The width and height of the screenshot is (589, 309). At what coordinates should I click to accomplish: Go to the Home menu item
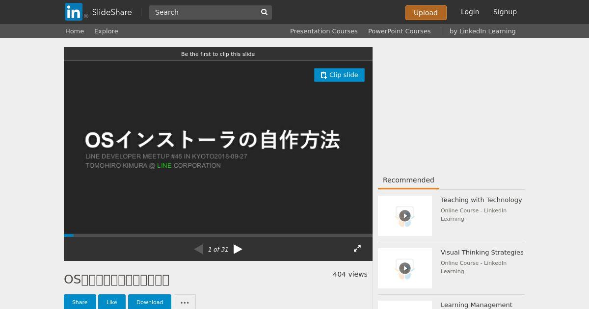point(75,31)
